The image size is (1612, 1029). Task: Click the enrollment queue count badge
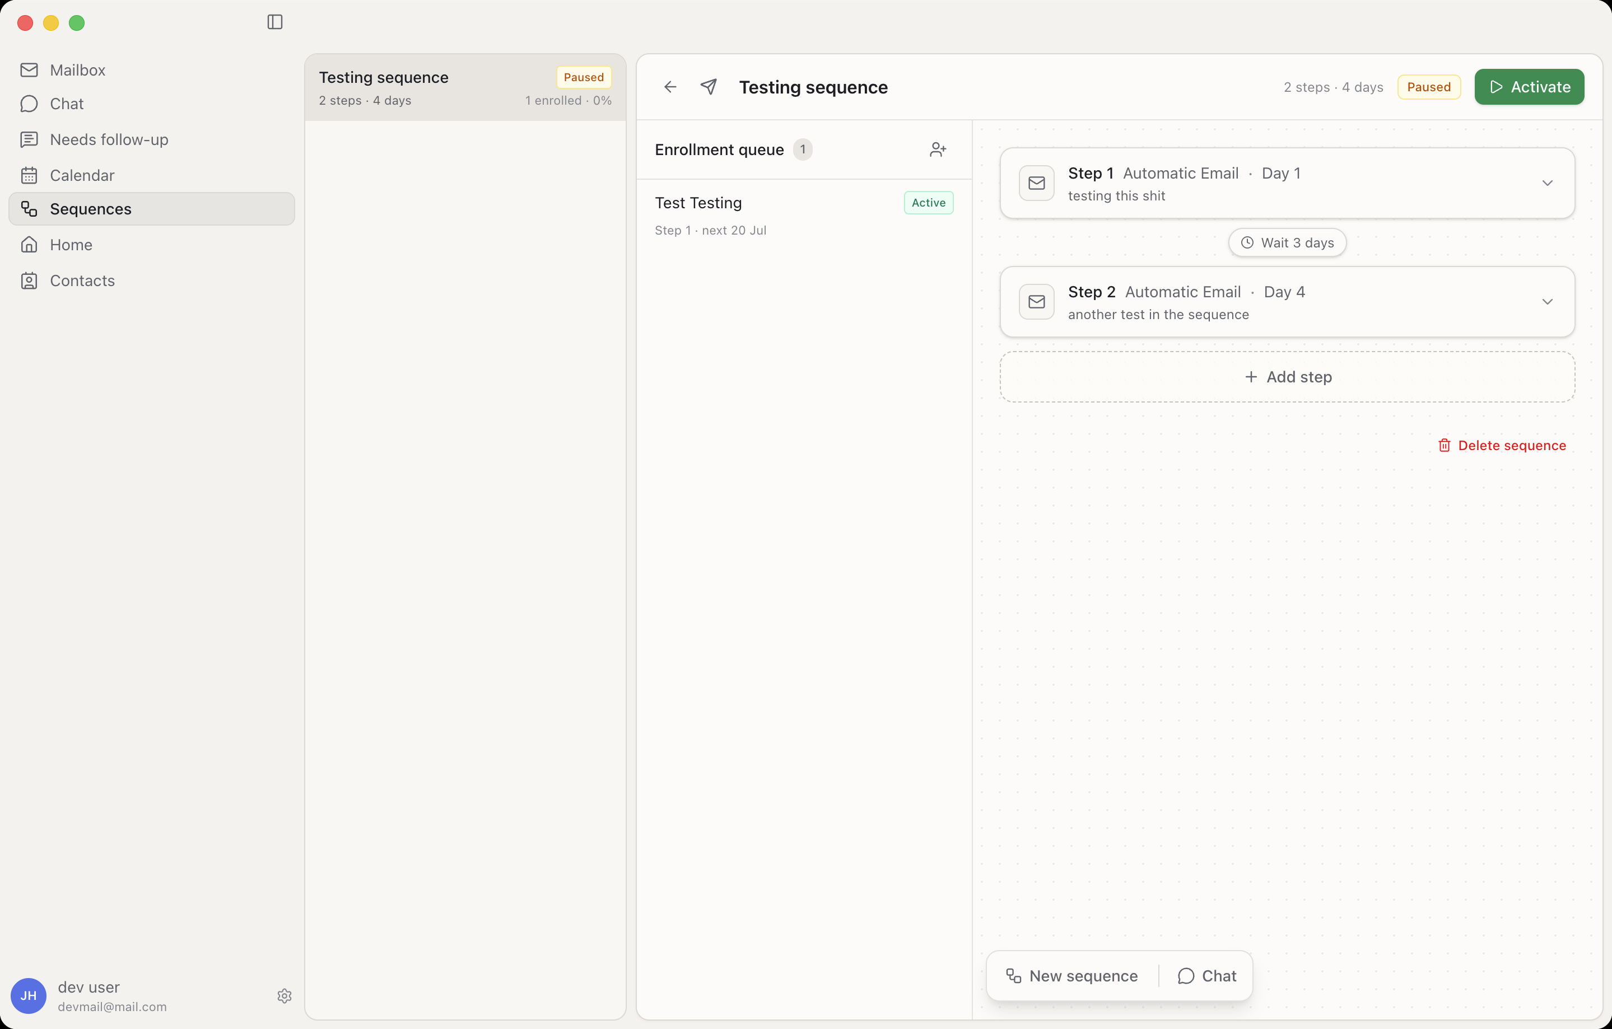pos(803,149)
